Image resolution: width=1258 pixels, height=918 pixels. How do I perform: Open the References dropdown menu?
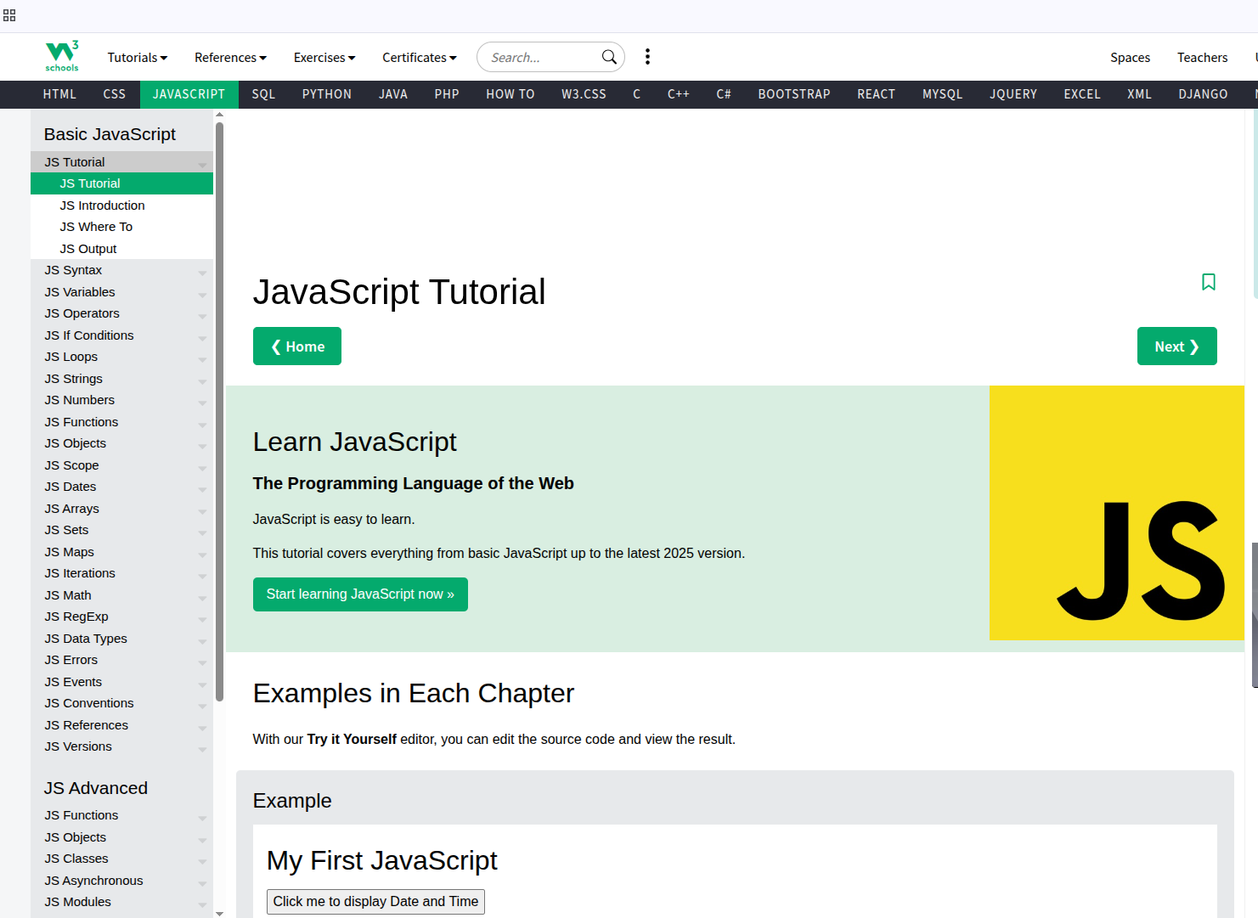pos(230,58)
